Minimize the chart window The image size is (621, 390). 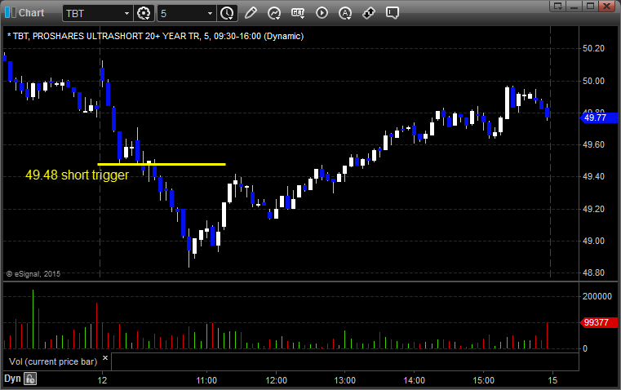click(x=574, y=6)
